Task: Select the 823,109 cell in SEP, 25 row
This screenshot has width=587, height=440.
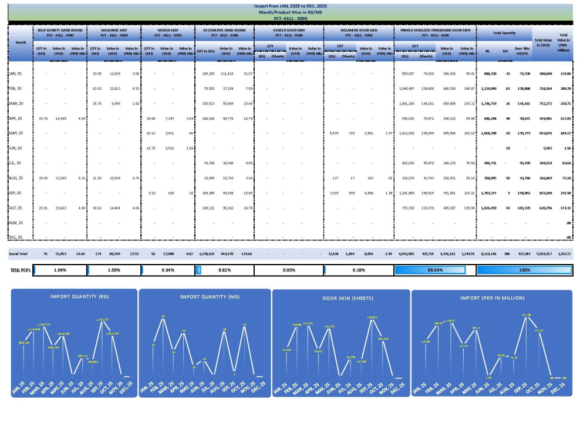Action: (x=545, y=193)
